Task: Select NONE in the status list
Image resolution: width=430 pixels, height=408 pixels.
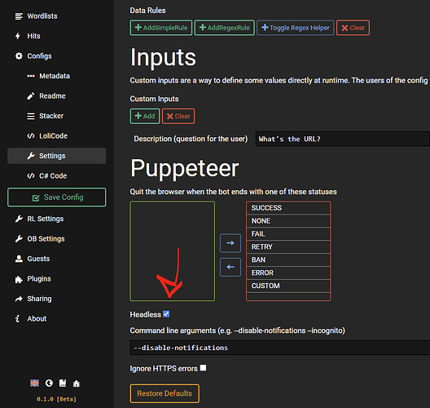Action: 288,221
